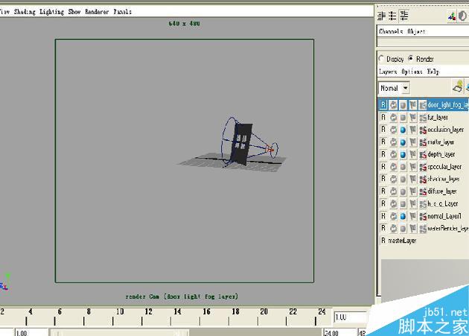Click the range end field showing 24.00
This screenshot has height=336, width=469.
(x=339, y=332)
